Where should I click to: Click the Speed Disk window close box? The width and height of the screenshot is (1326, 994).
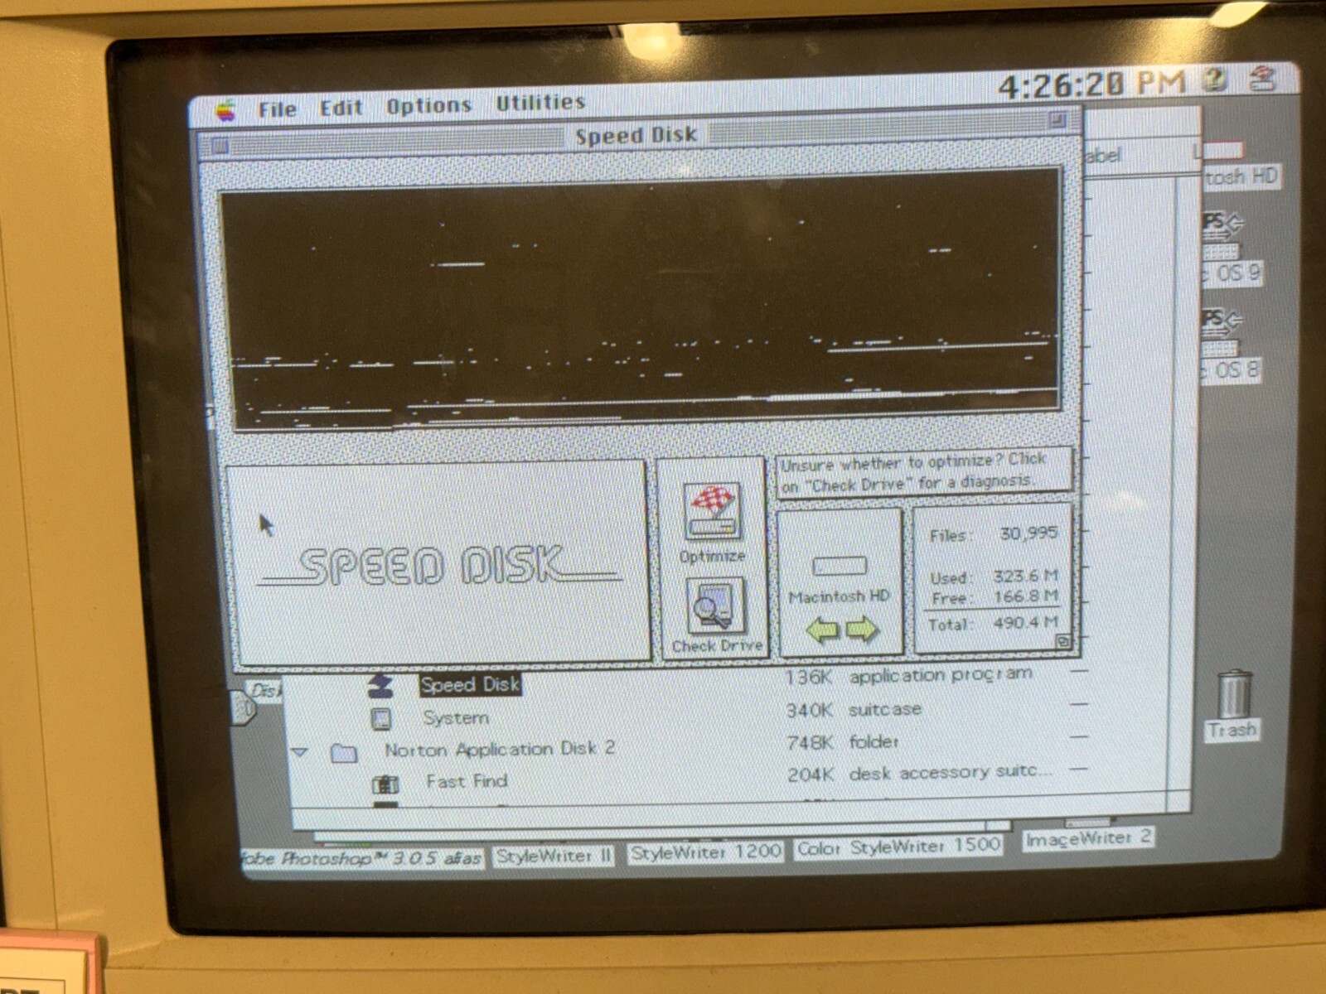pos(220,147)
